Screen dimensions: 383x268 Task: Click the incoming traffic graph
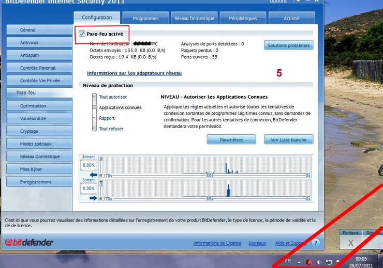point(205,166)
